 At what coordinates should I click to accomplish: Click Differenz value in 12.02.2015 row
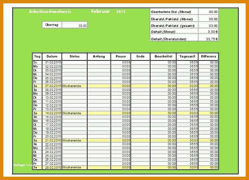(208, 105)
